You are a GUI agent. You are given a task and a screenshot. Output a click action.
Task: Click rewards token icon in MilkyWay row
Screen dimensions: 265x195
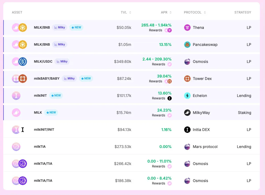(x=170, y=115)
